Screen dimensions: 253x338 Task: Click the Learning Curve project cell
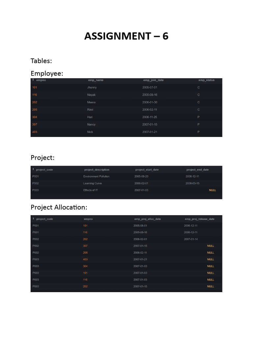tap(93, 183)
